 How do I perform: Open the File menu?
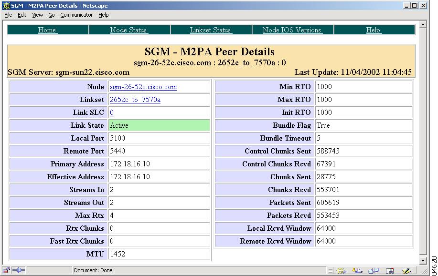click(8, 15)
